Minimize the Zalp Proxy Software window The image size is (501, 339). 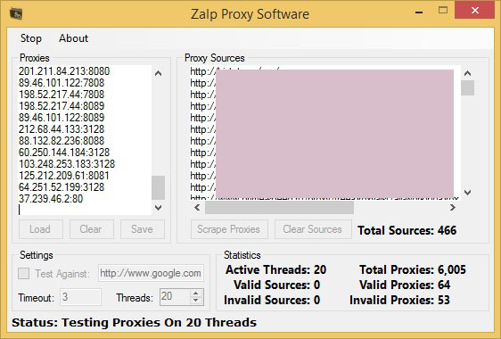pos(419,12)
